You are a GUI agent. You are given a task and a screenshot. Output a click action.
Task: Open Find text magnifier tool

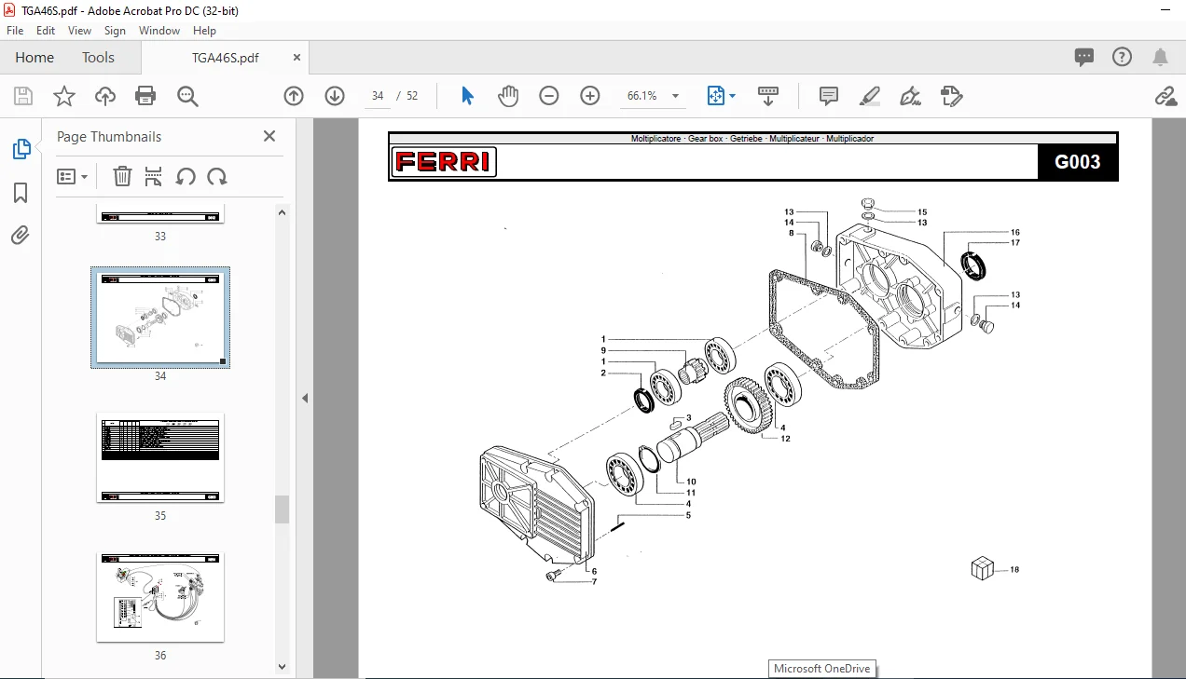tap(187, 96)
